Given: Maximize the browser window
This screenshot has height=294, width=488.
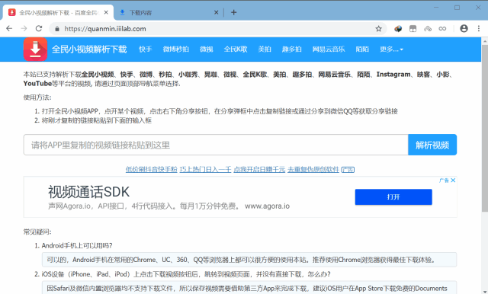Looking at the screenshot, I should [457, 8].
